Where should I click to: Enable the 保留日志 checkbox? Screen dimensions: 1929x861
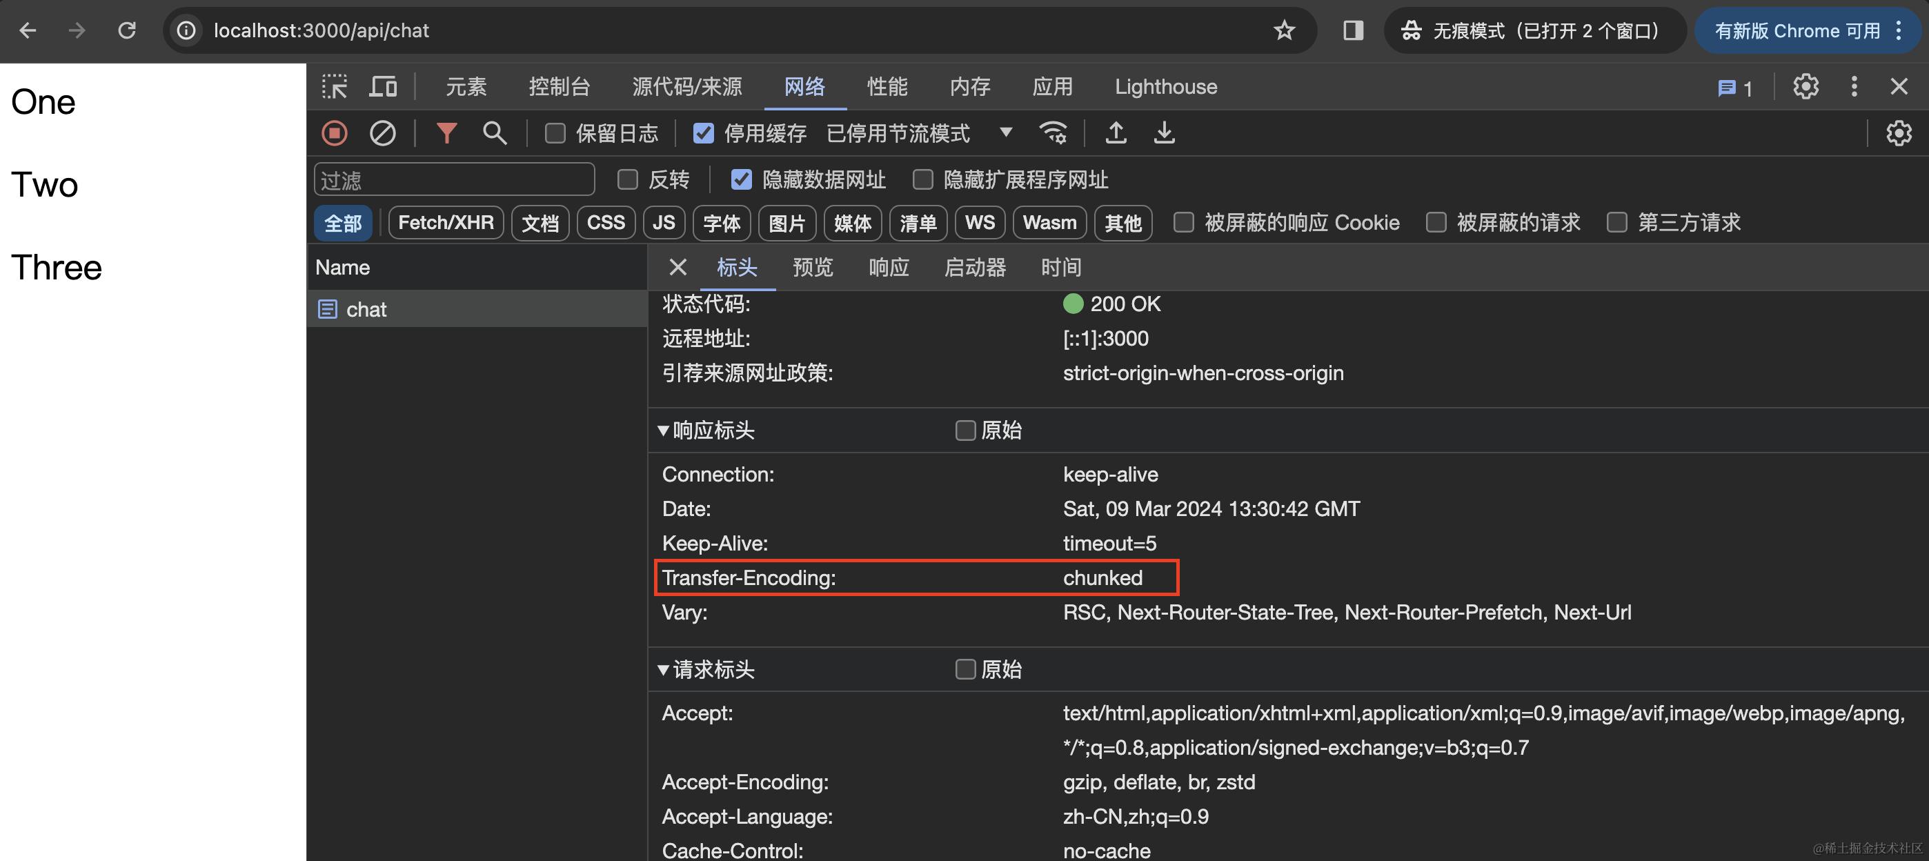pos(555,133)
